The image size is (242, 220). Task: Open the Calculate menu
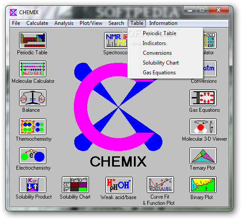point(37,23)
